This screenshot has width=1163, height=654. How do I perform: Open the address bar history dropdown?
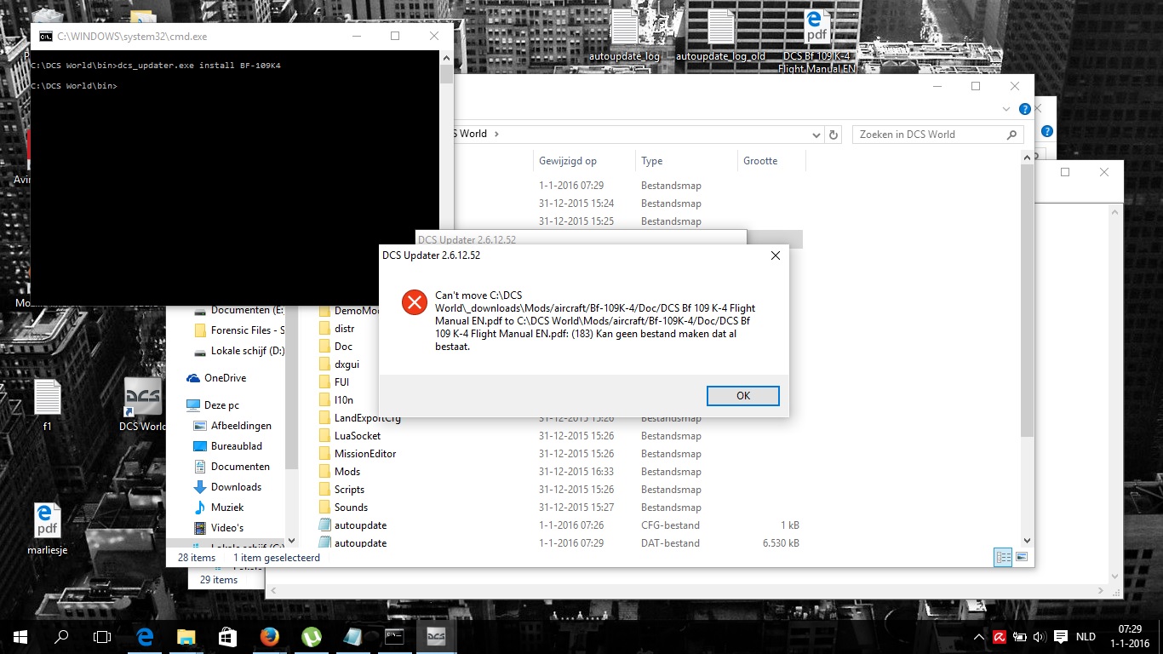[x=816, y=135]
